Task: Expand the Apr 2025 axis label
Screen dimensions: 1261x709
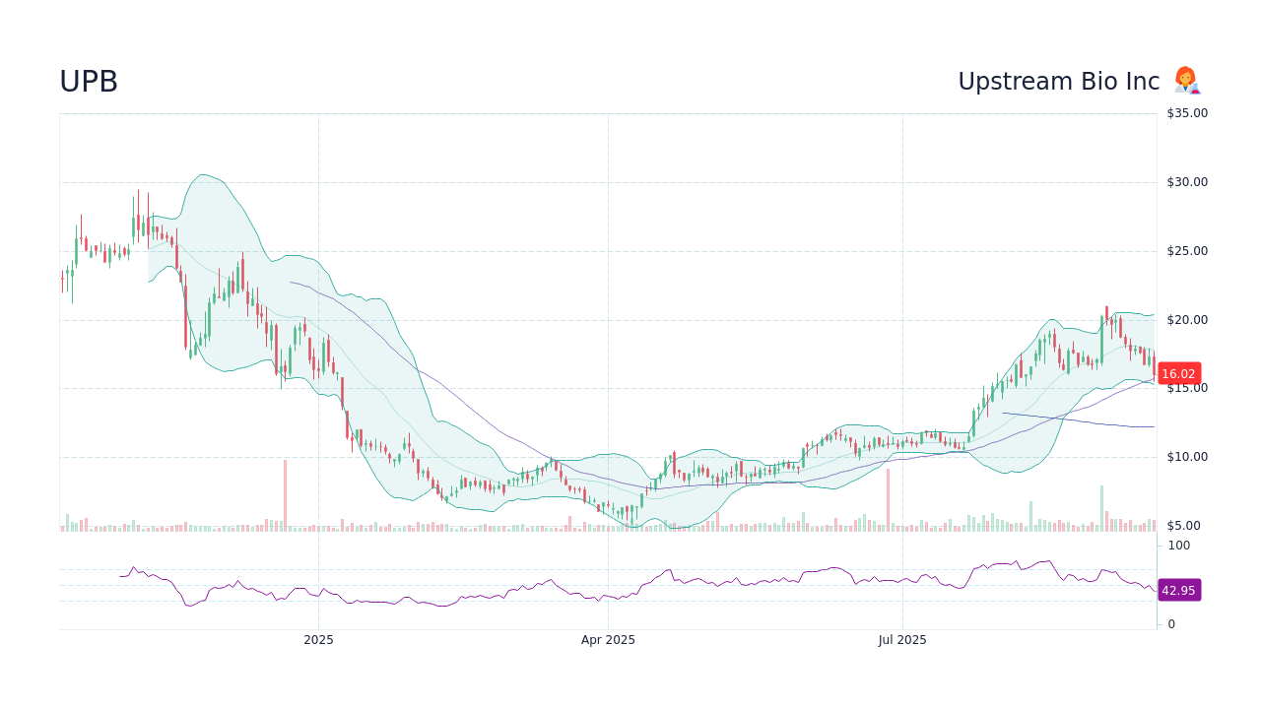Action: click(609, 639)
